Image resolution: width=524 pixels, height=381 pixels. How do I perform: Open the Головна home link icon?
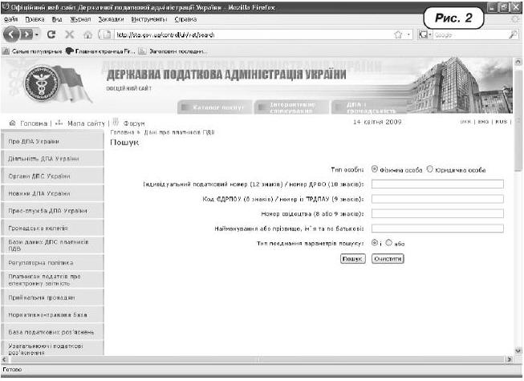point(12,123)
